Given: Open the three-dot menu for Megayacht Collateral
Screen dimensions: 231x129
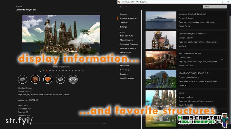Looking at the screenshot, I should coord(222,20).
